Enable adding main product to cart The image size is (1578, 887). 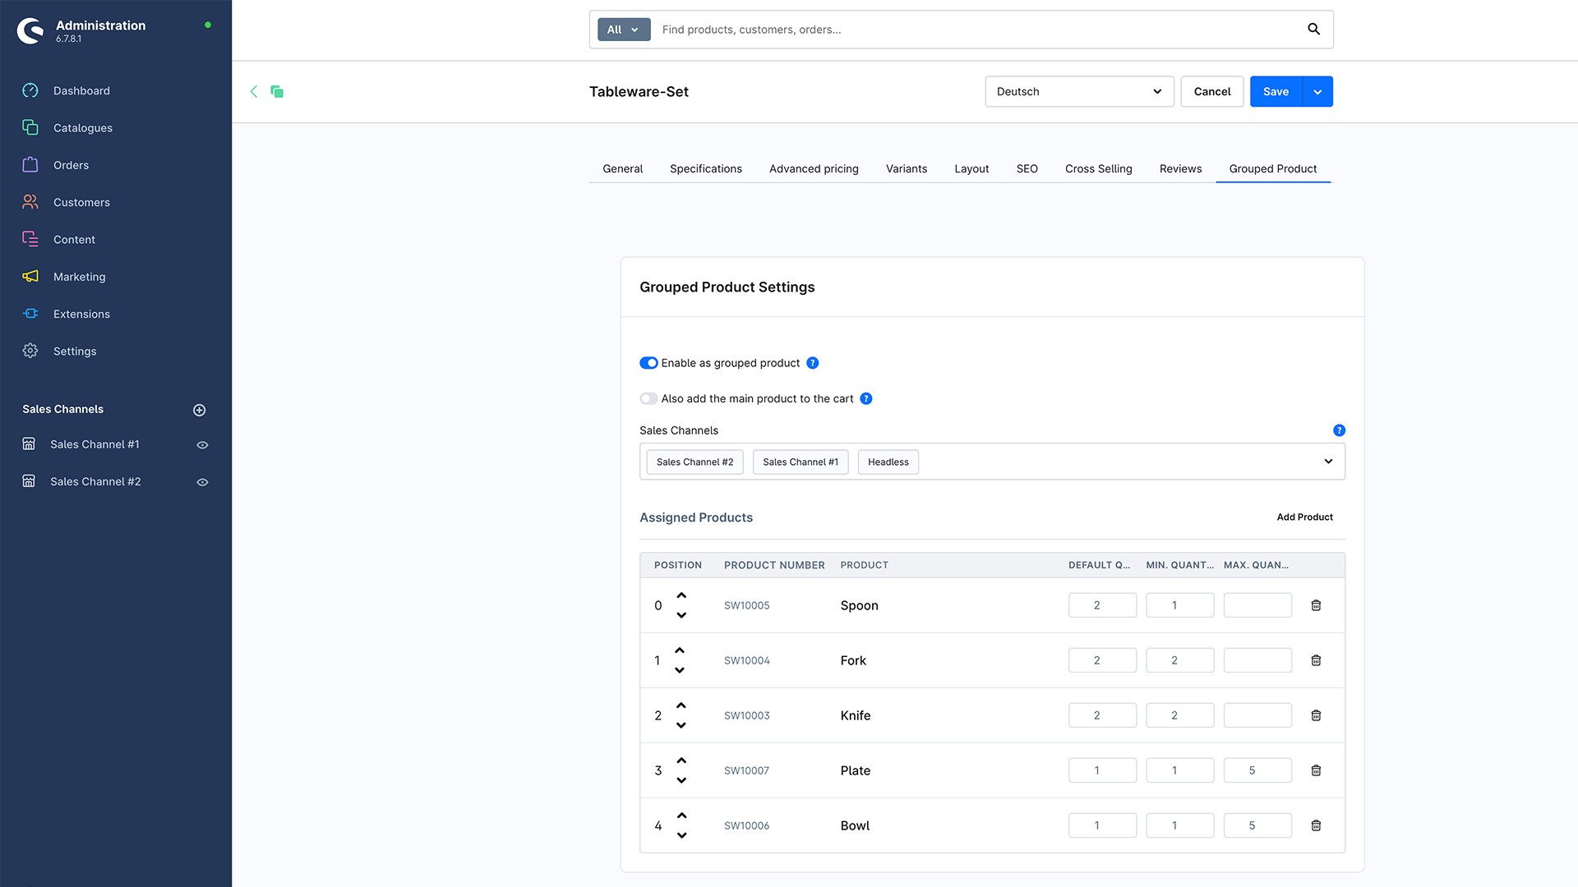[648, 399]
